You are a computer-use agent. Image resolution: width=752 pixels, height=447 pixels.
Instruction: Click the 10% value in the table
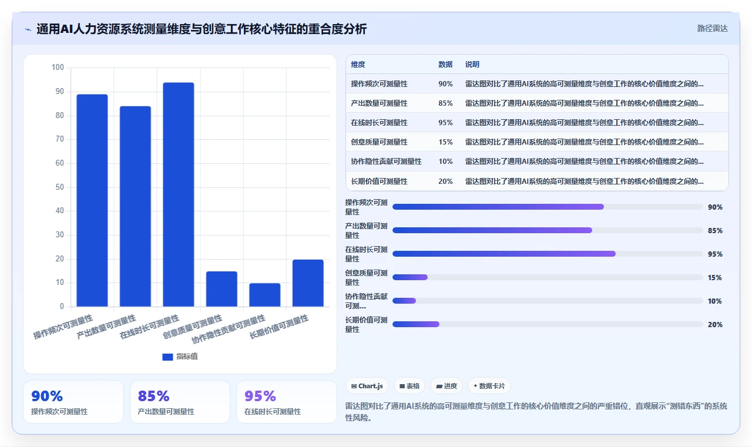[445, 162]
